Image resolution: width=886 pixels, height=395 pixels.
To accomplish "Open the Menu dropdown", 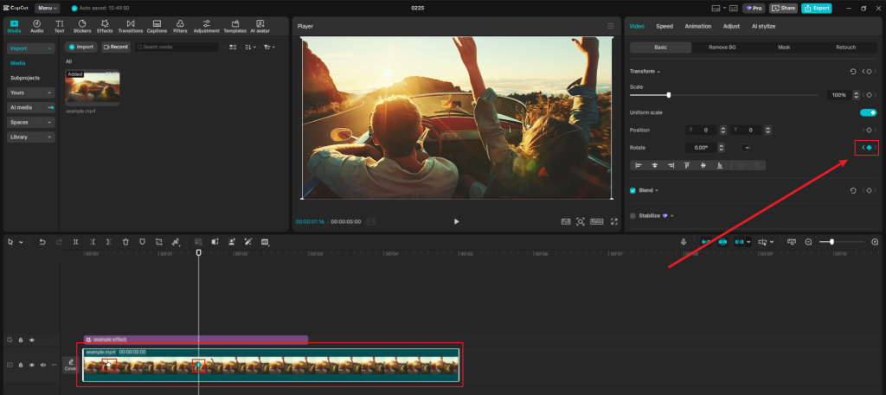I will tap(47, 8).
